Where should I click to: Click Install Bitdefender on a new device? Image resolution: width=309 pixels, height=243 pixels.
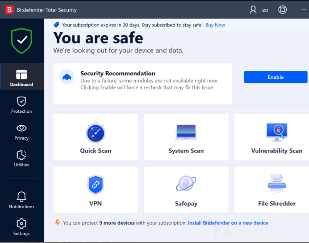(228, 223)
